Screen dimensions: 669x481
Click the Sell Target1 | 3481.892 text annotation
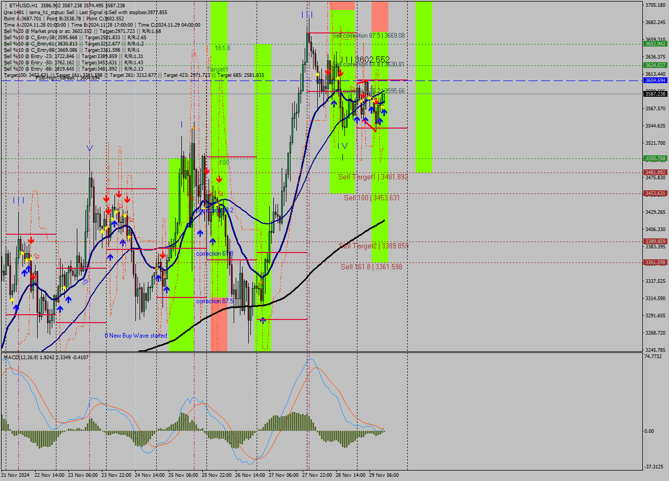click(372, 177)
